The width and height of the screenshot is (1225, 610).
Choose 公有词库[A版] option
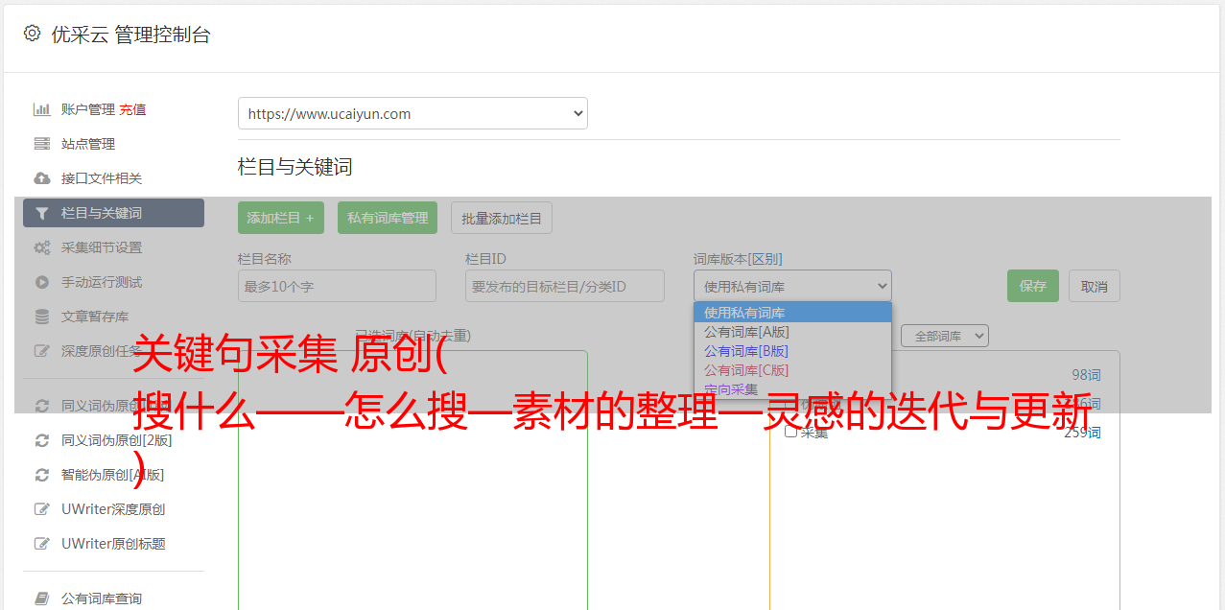(x=792, y=332)
